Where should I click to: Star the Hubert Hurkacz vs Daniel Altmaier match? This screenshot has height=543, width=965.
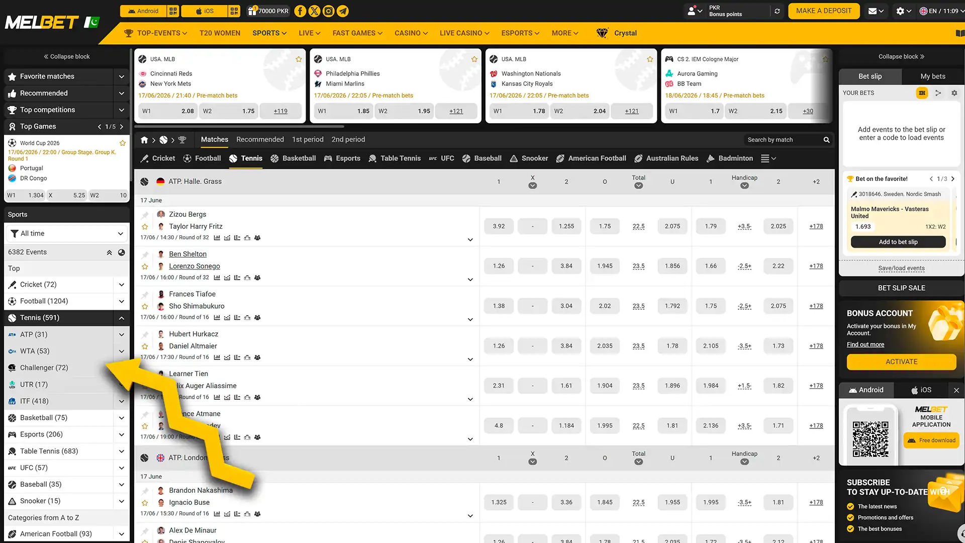click(x=145, y=346)
